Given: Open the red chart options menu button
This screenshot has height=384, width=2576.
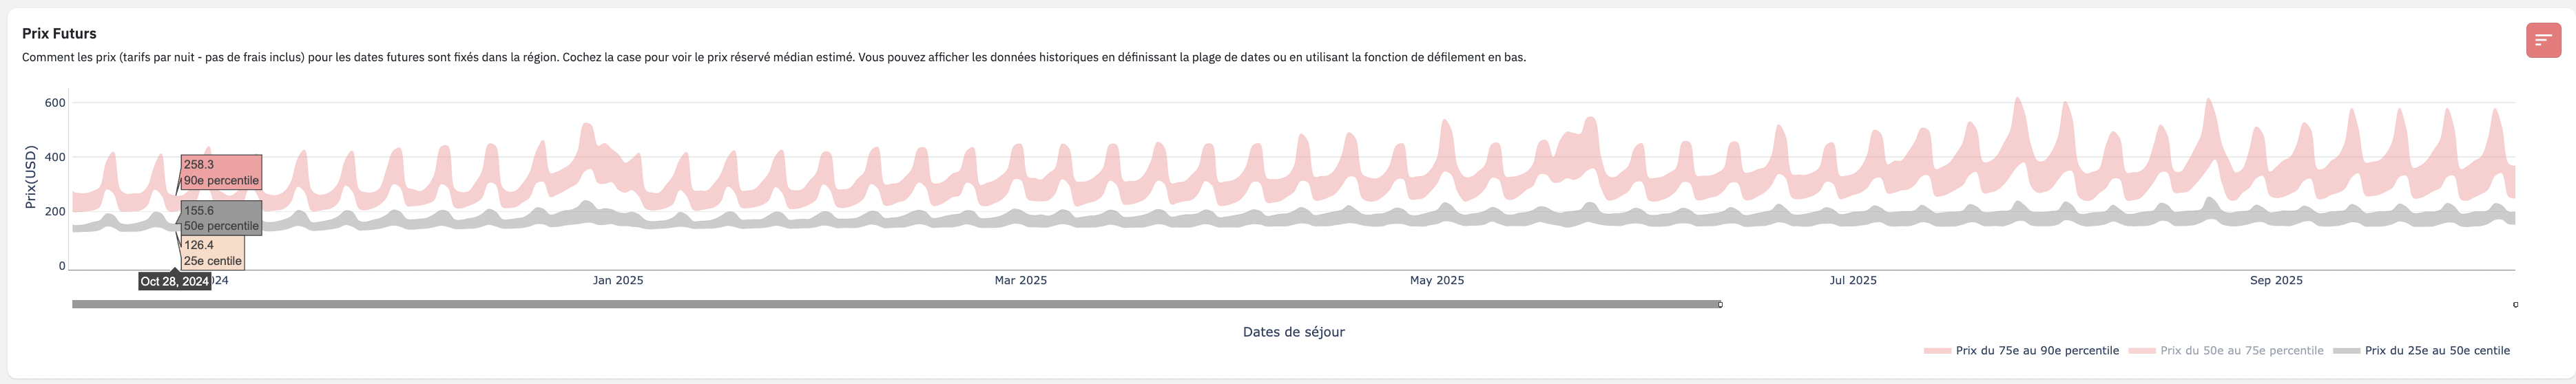Looking at the screenshot, I should [x=2543, y=40].
